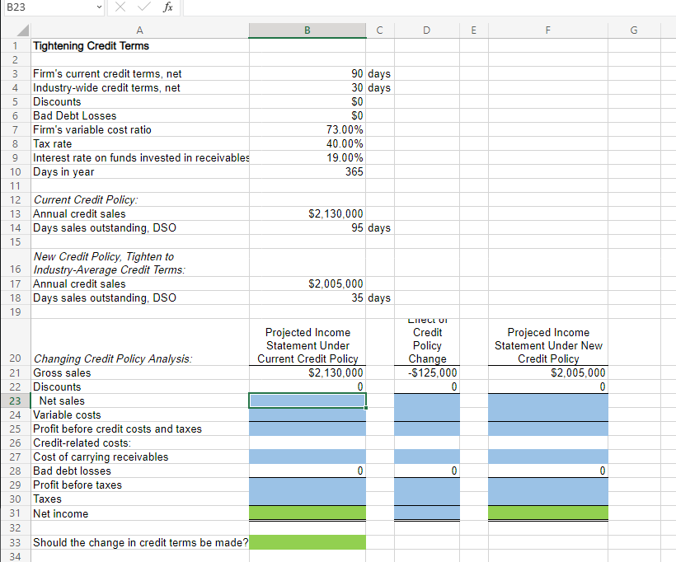The height and width of the screenshot is (562, 676).
Task: Click the Insert Function fx icon
Action: pos(169,7)
